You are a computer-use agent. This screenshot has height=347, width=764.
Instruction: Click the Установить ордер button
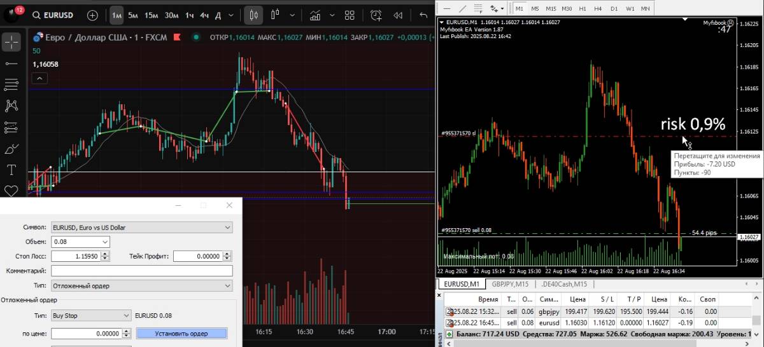pos(181,333)
